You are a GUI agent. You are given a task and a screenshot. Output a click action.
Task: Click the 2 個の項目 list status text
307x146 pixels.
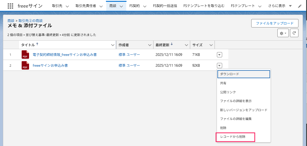tap(16, 35)
